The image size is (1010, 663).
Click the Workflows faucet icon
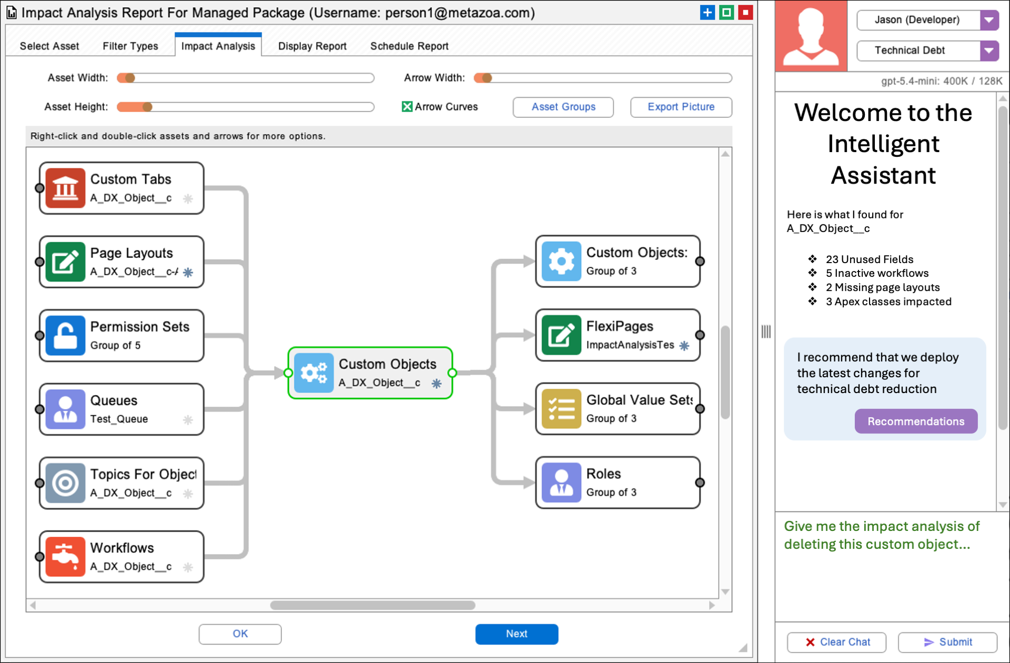click(x=65, y=557)
